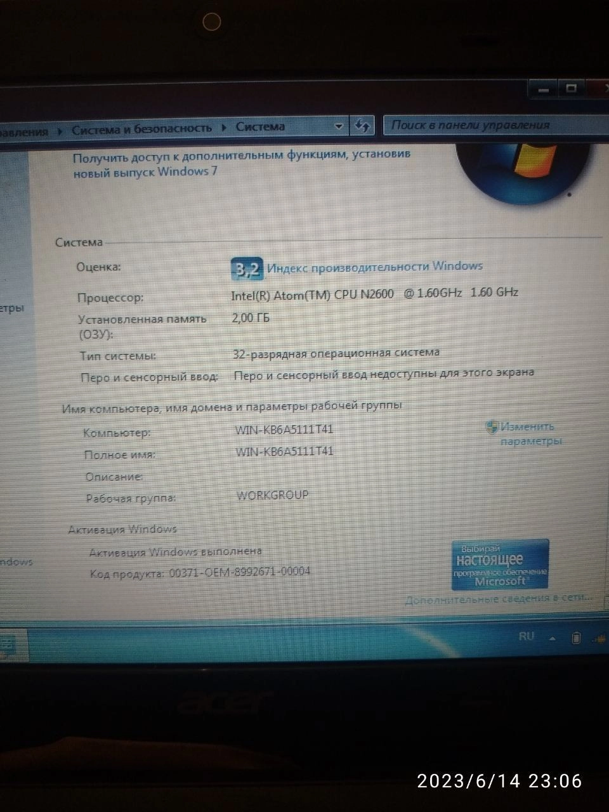Switch the RU input language indicator

[x=527, y=636]
